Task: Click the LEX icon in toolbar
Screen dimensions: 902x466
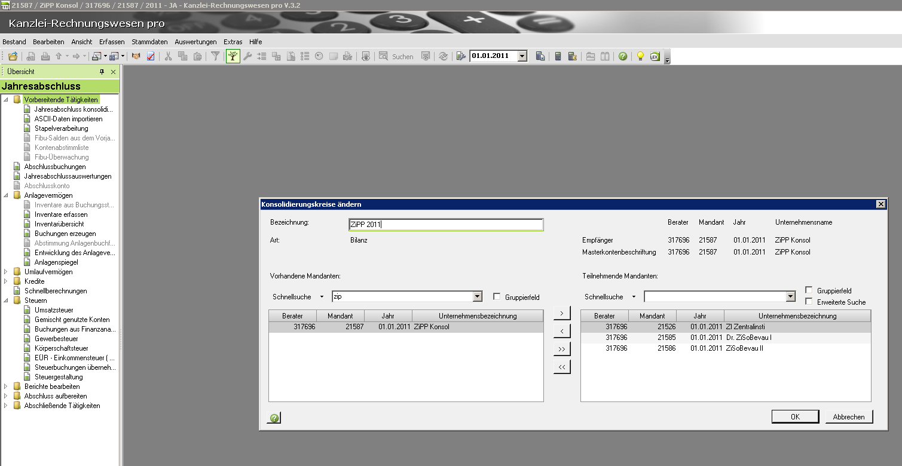Action: click(x=655, y=56)
